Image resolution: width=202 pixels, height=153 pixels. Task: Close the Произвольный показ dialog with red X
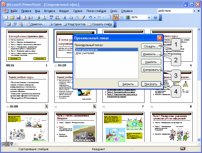click(x=160, y=38)
